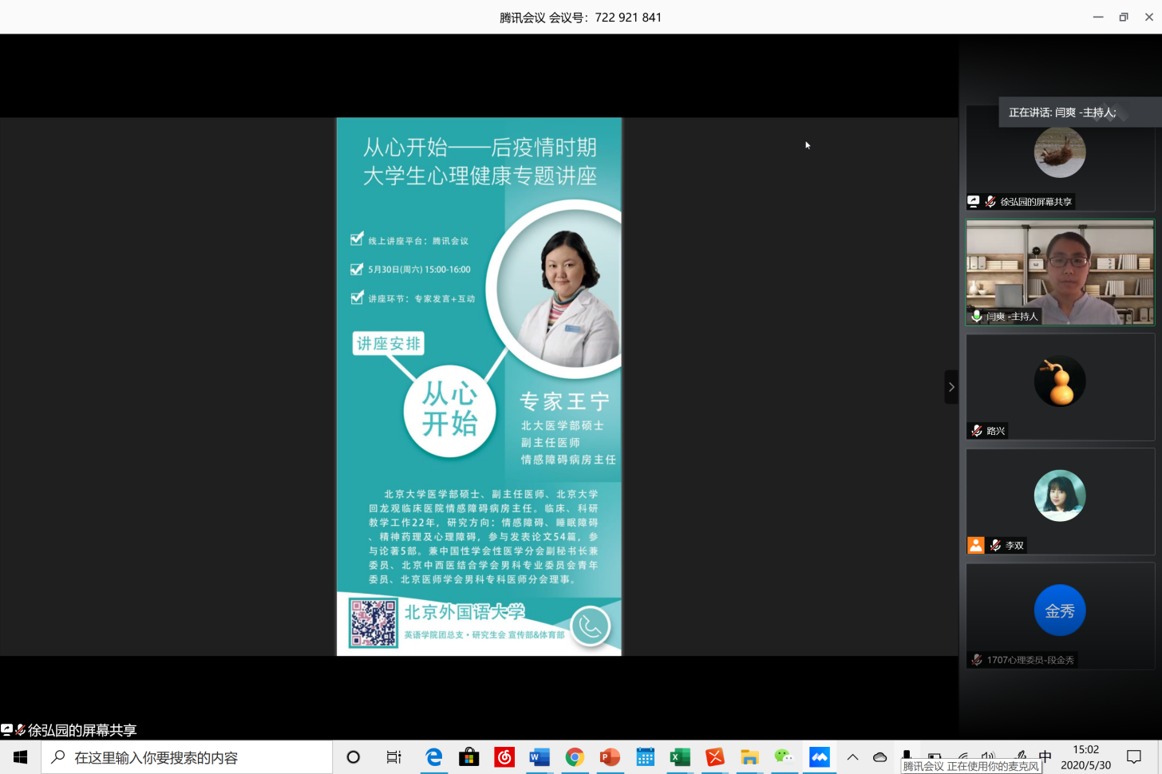The width and height of the screenshot is (1162, 774).
Task: Switch to PowerPoint taskbar icon
Action: [610, 757]
